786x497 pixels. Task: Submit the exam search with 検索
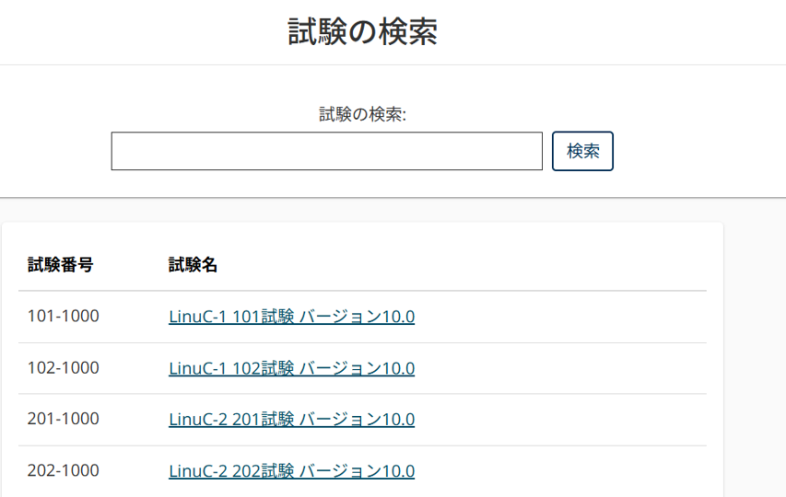[582, 151]
